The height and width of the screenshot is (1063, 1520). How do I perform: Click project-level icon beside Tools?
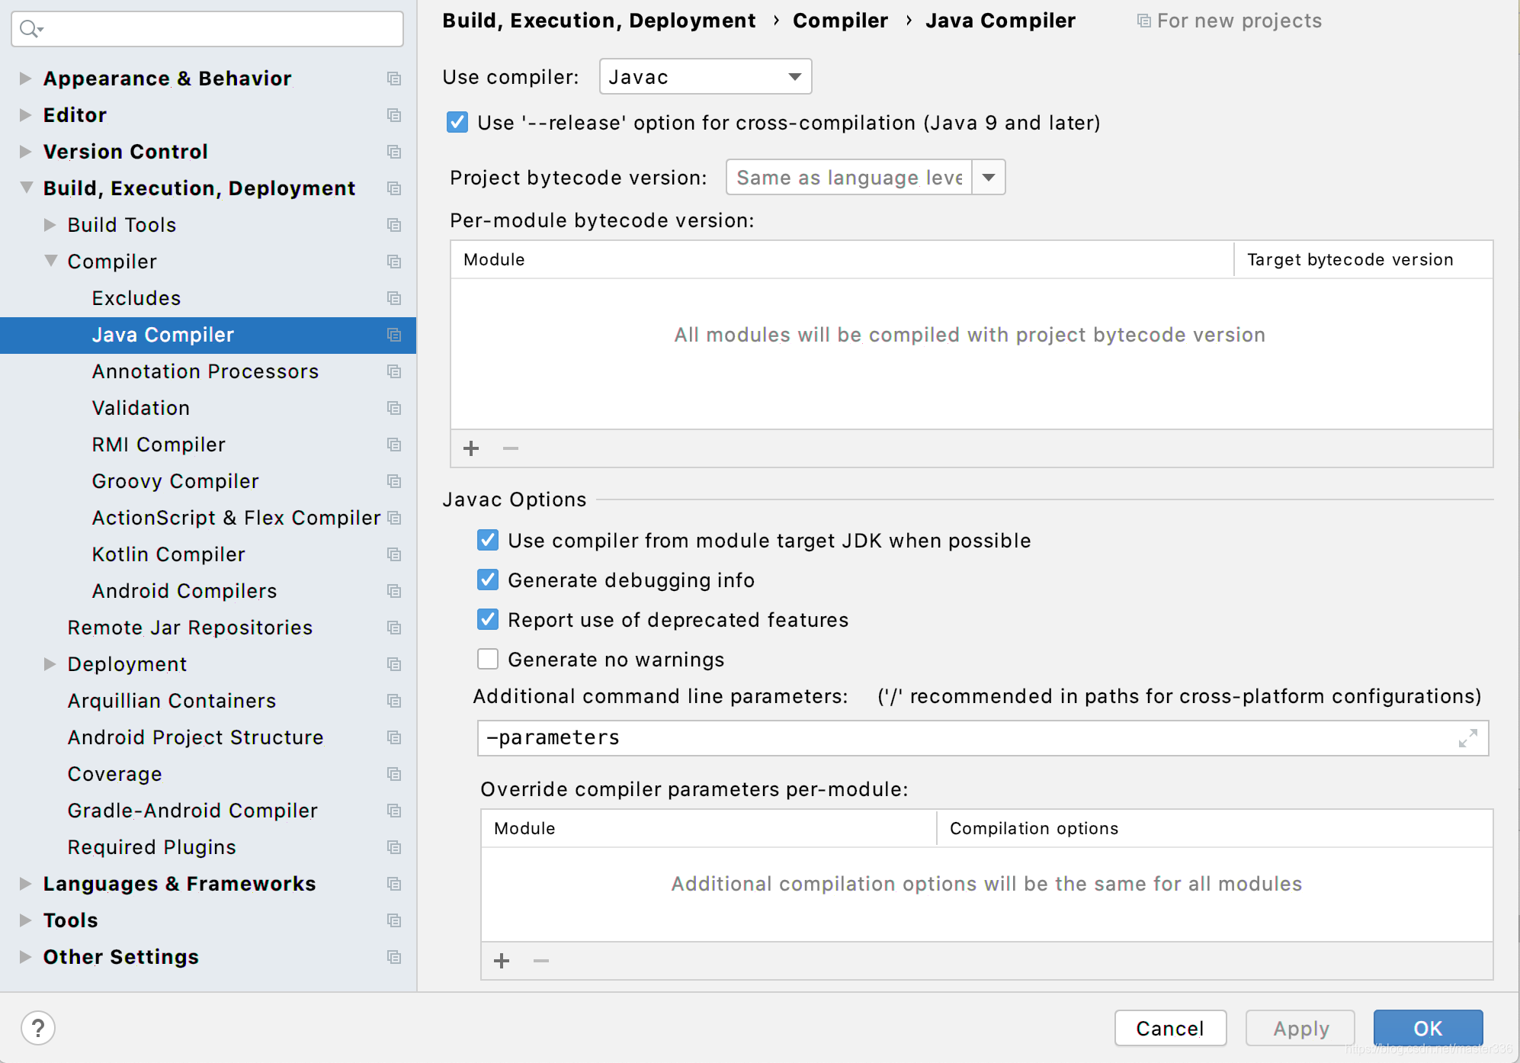[x=394, y=920]
